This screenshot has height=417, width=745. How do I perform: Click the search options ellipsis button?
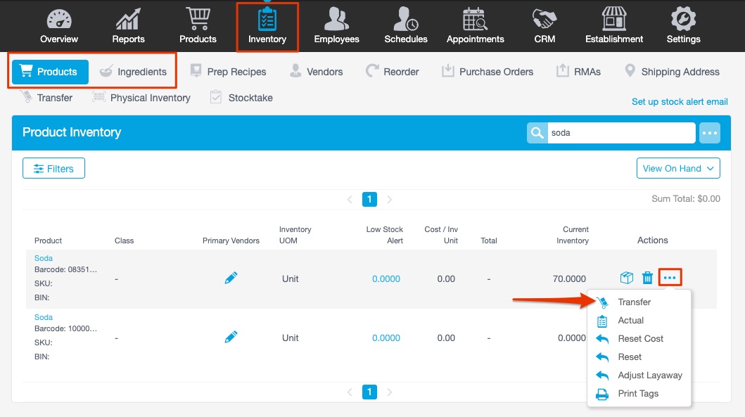709,132
